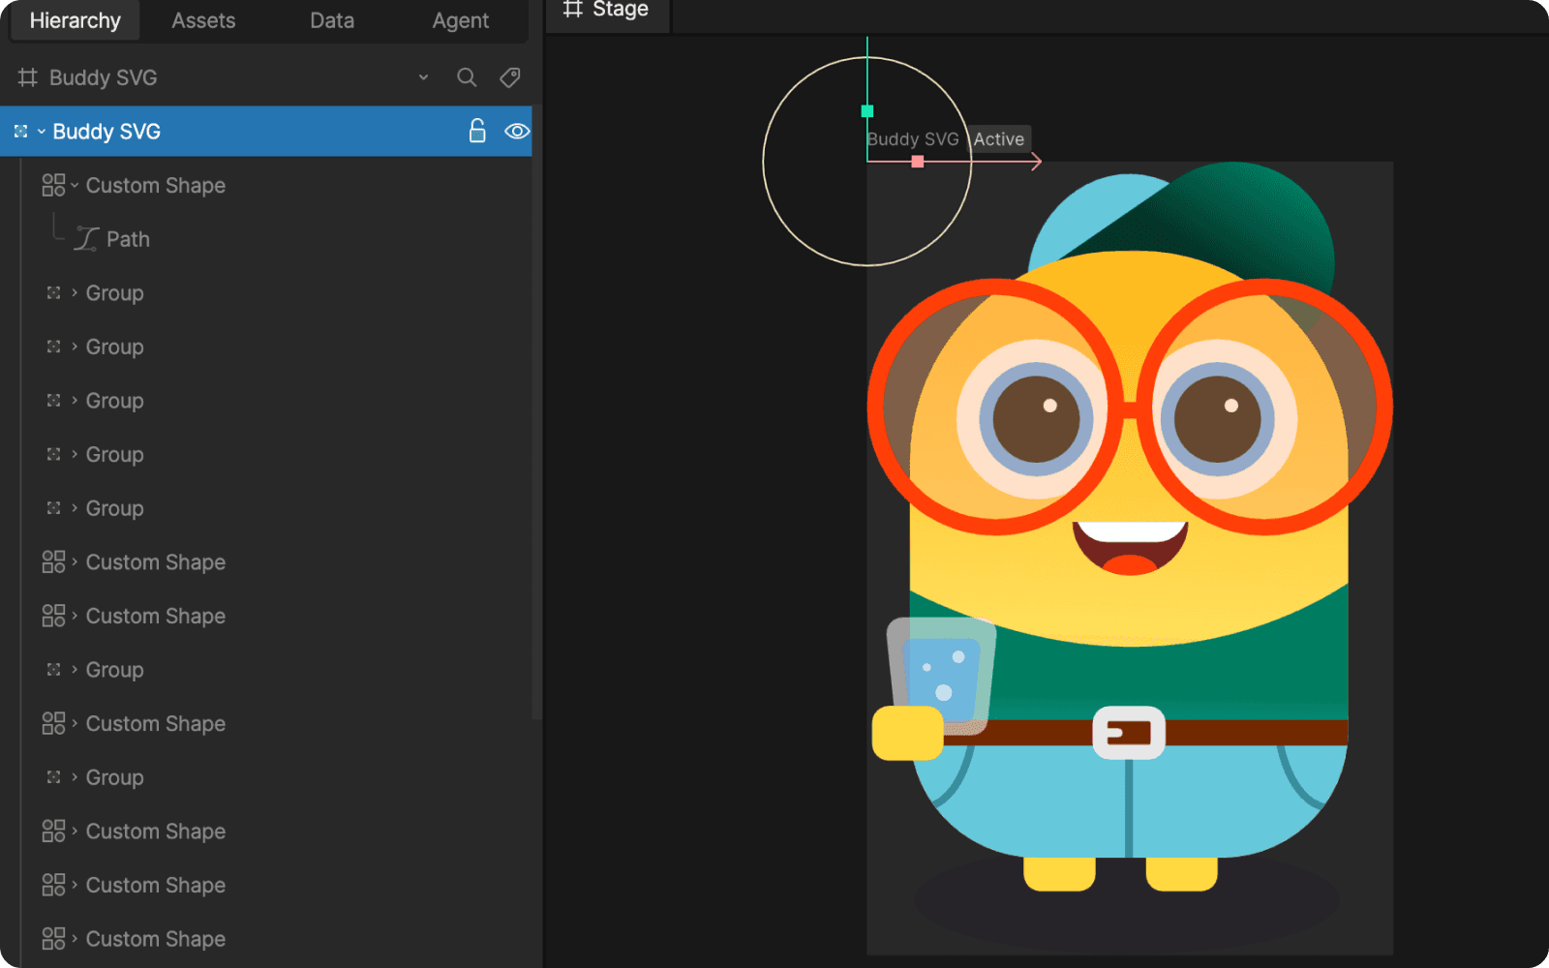Toggle the lock on Buddy SVG row
This screenshot has width=1549, height=968.
(x=477, y=131)
